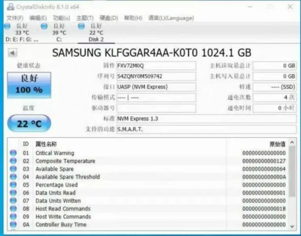Screen dimensions: 301x236
Task: Close the CrystalDiskInfo window
Action: (x=290, y=7)
